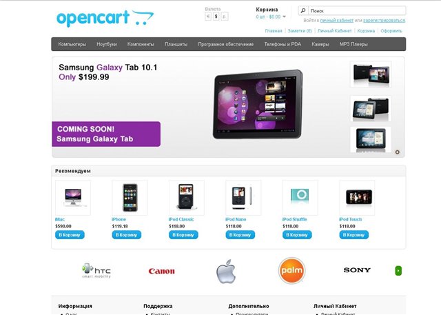Select the euro currency icon
Screen dimensions: 441x315
tap(208, 17)
